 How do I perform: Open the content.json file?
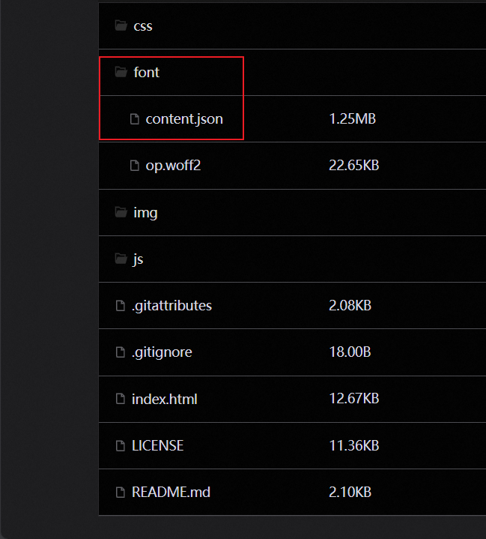pyautogui.click(x=184, y=119)
